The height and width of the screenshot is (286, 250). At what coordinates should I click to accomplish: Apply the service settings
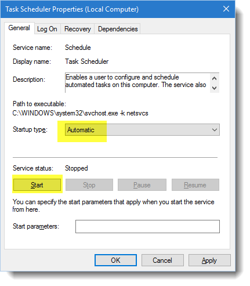point(209,260)
